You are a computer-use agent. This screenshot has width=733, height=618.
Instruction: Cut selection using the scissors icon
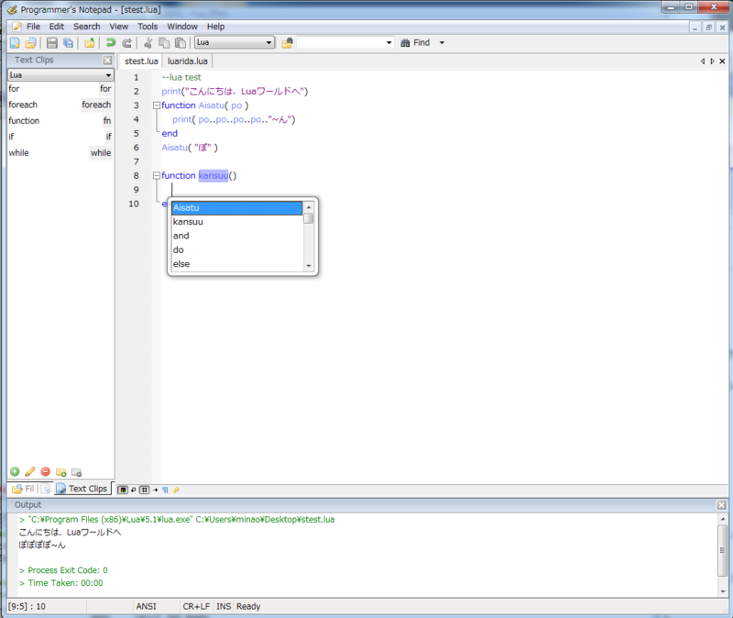point(148,43)
